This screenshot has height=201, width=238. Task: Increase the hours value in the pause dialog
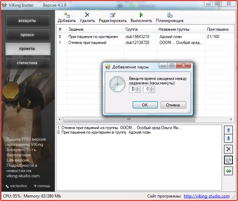click(137, 88)
